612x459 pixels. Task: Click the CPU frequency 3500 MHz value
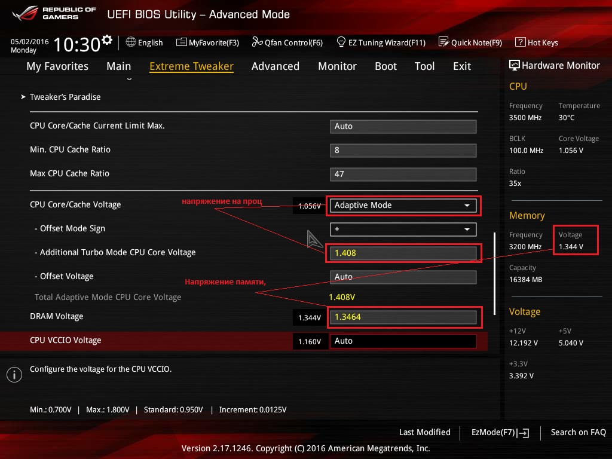tap(525, 118)
